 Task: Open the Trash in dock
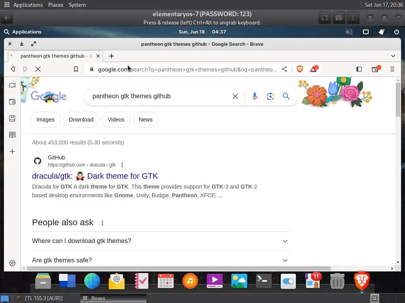click(x=337, y=281)
